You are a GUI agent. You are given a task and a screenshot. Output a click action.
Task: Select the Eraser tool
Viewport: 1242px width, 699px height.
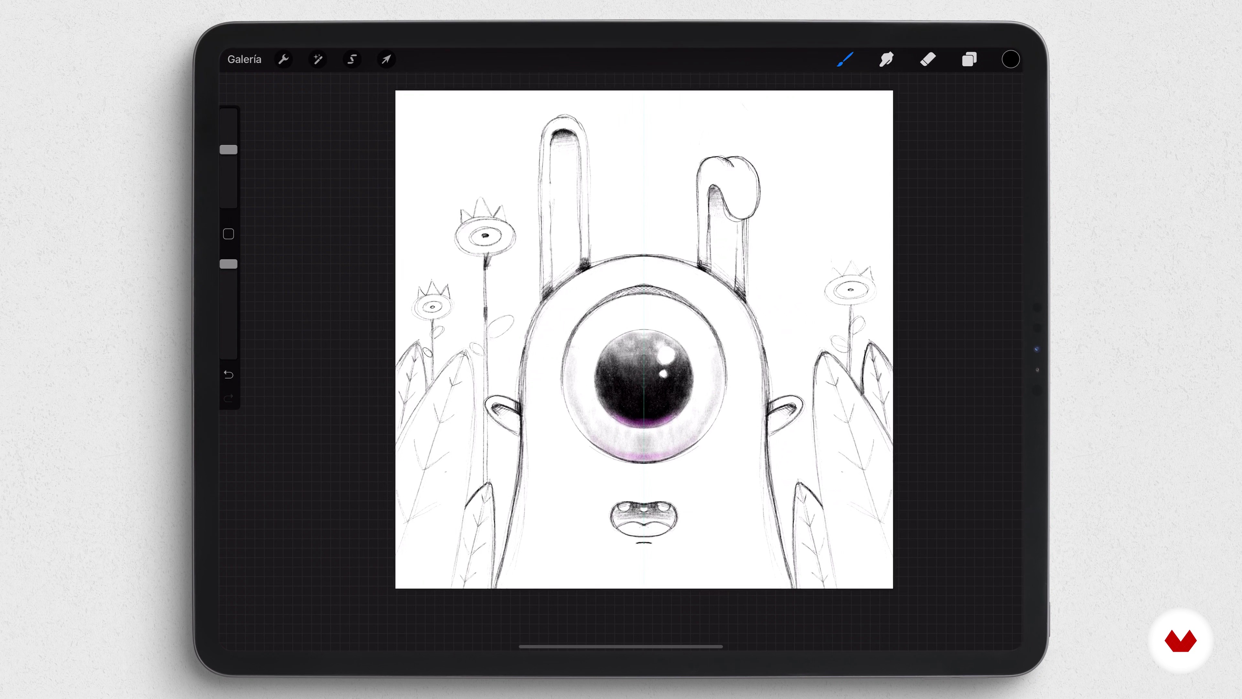pos(928,59)
